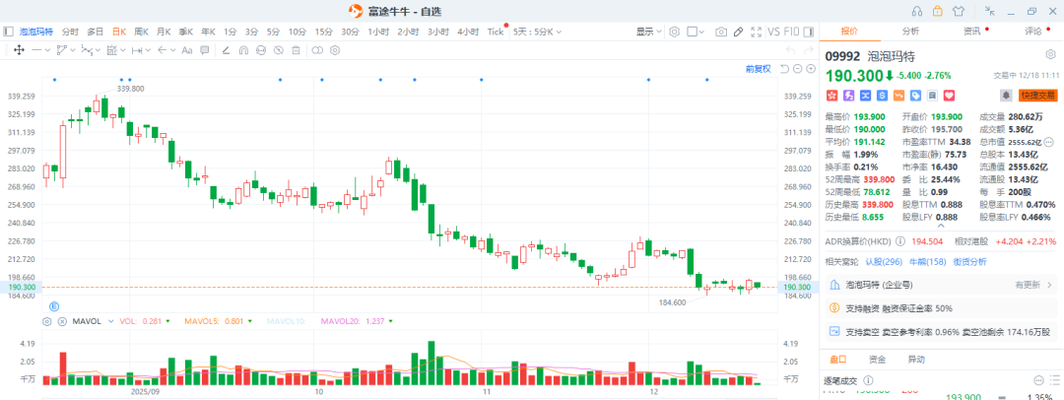Viewport: 1064px width, 400px height.
Task: Toggle the MAVOL indicator visibility eye
Action: point(47,321)
